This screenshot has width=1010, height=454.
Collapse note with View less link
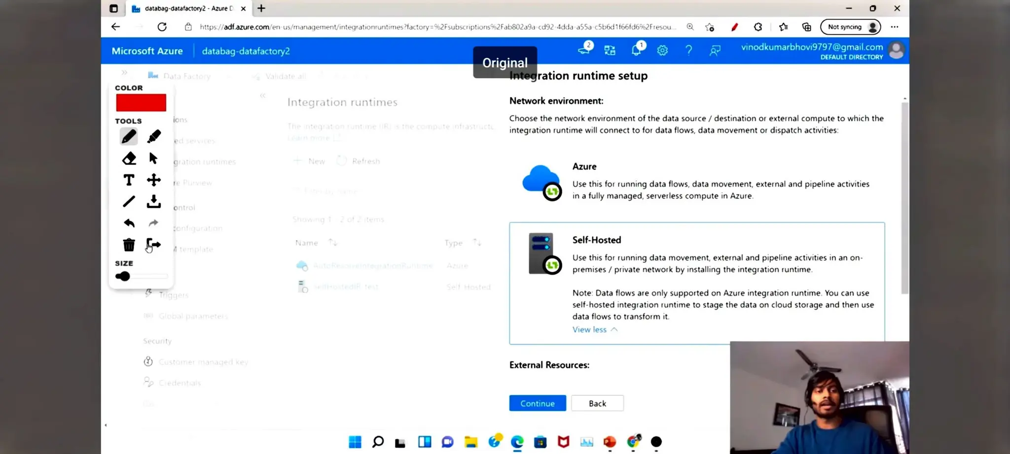point(595,329)
